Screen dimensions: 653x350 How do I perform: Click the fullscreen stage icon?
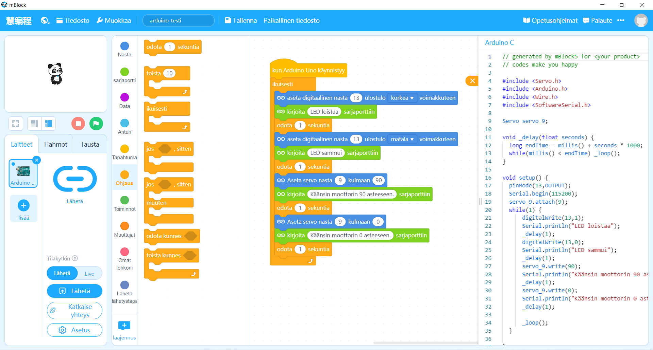(x=16, y=124)
